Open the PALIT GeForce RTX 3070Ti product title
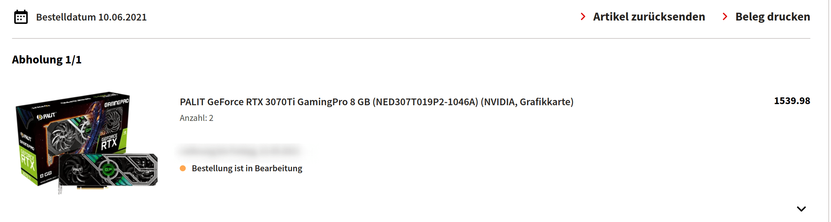 376,102
